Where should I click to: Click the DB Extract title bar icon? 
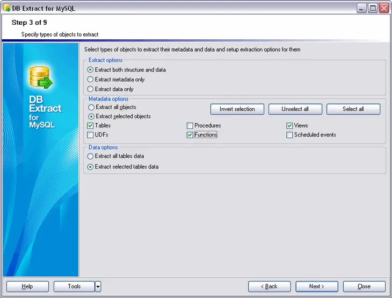click(6, 8)
